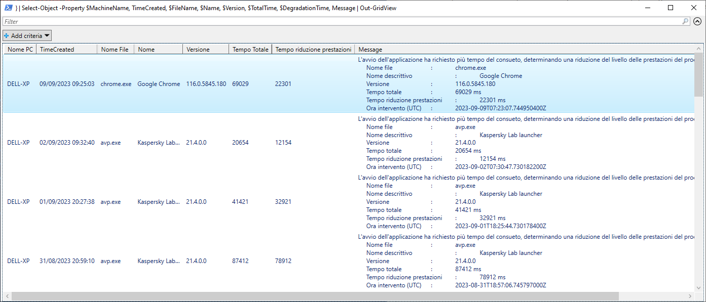Sort by the Tempo Totale column header
This screenshot has width=706, height=302.
tap(250, 50)
